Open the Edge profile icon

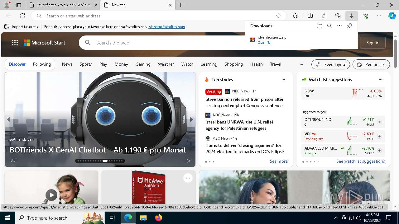pos(7,5)
